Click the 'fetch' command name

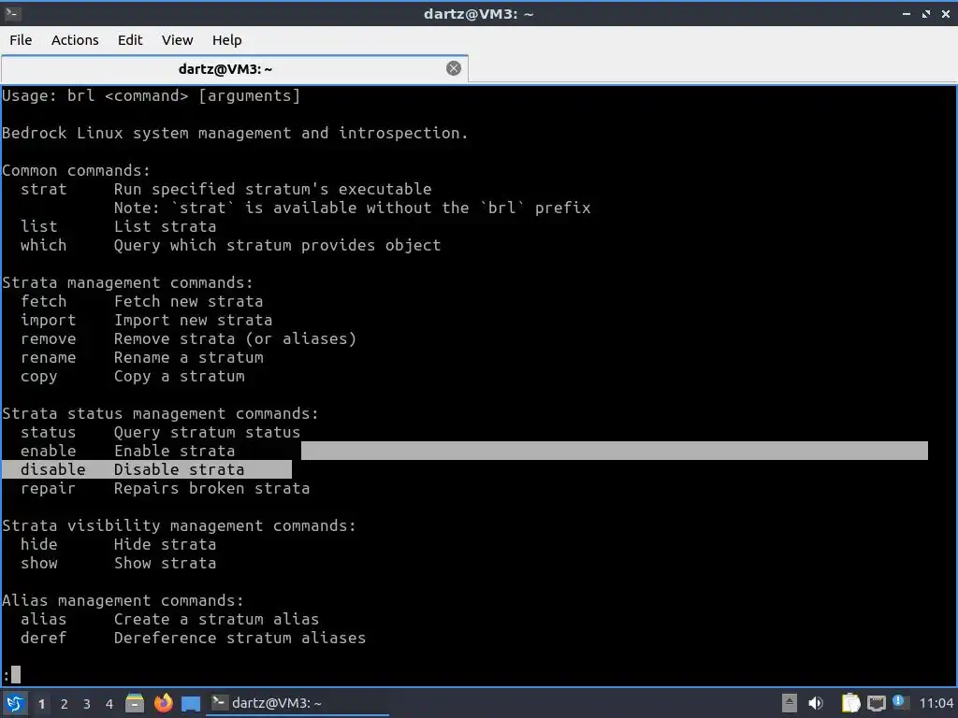(43, 302)
